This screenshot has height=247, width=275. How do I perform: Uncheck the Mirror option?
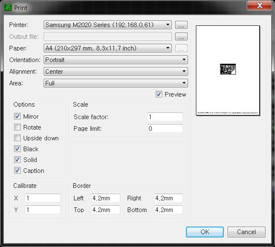coord(17,116)
